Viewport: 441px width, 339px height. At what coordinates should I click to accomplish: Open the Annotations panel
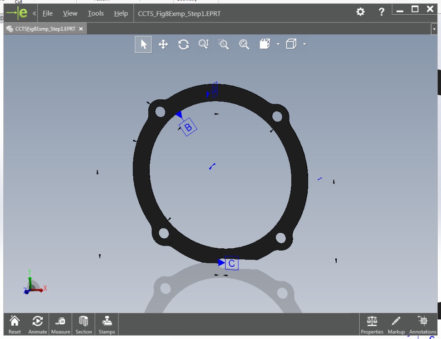pyautogui.click(x=423, y=325)
